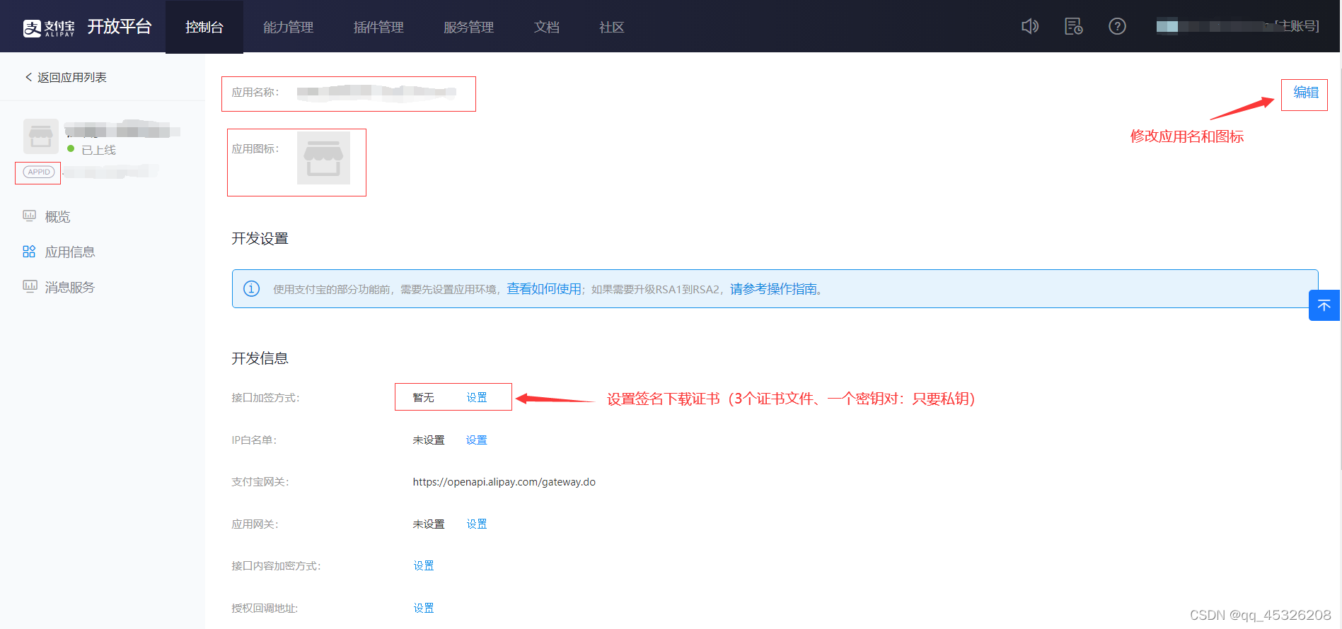Screen dimensions: 1342x629
Task: Click the 开发设置 heading
Action: (x=260, y=238)
